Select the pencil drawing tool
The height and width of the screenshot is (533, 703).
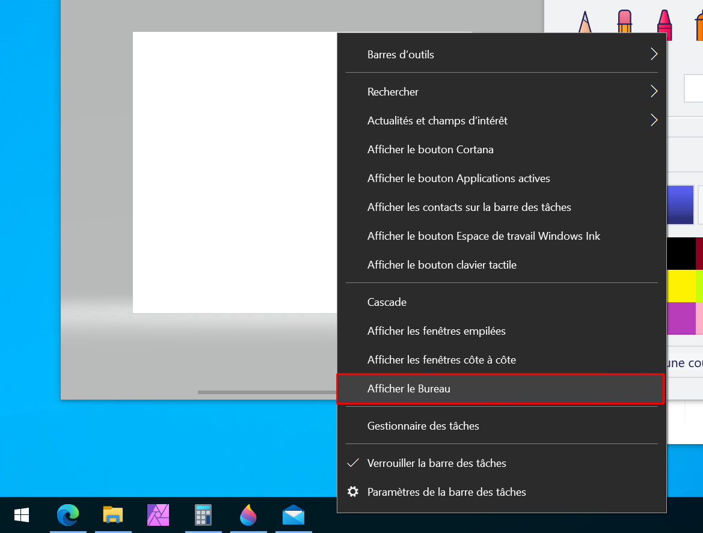pyautogui.click(x=585, y=22)
